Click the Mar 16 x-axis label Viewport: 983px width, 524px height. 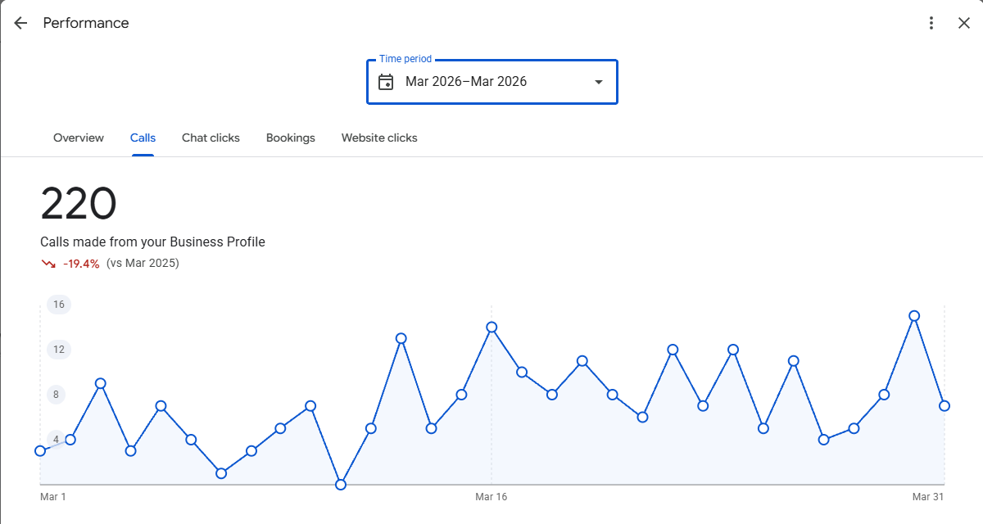pos(491,497)
